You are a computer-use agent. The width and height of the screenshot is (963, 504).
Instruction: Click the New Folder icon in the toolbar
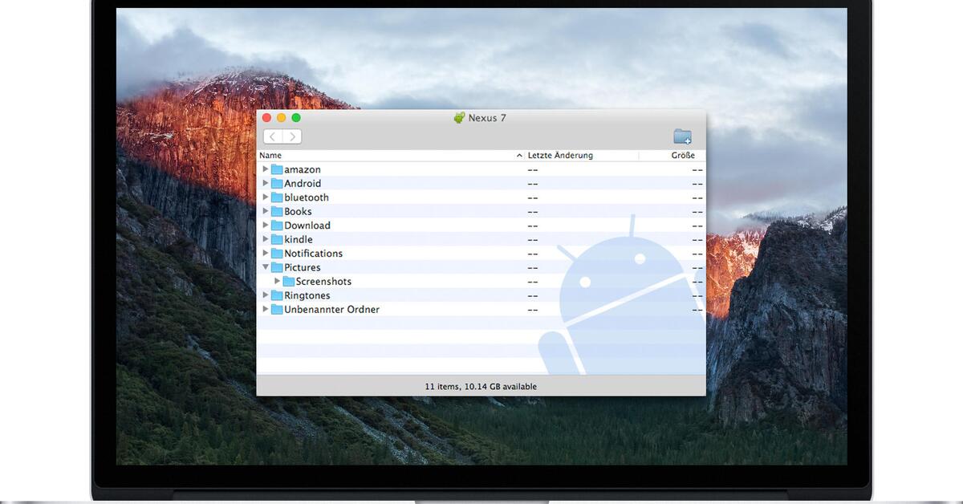click(682, 136)
